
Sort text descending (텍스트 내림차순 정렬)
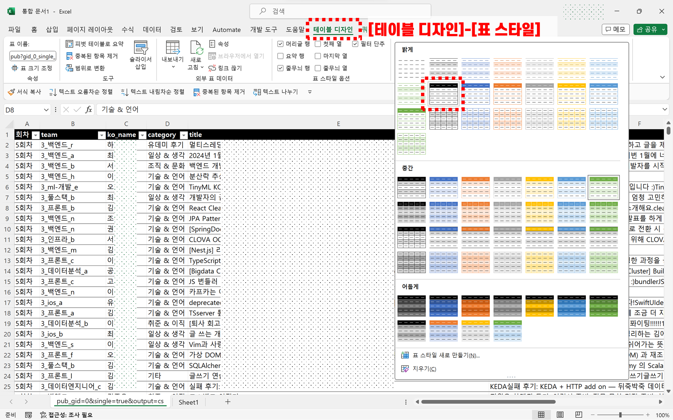click(153, 92)
